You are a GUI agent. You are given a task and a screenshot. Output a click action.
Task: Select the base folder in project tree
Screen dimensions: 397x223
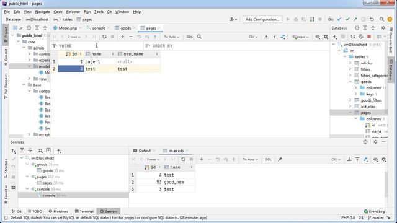pos(37,85)
